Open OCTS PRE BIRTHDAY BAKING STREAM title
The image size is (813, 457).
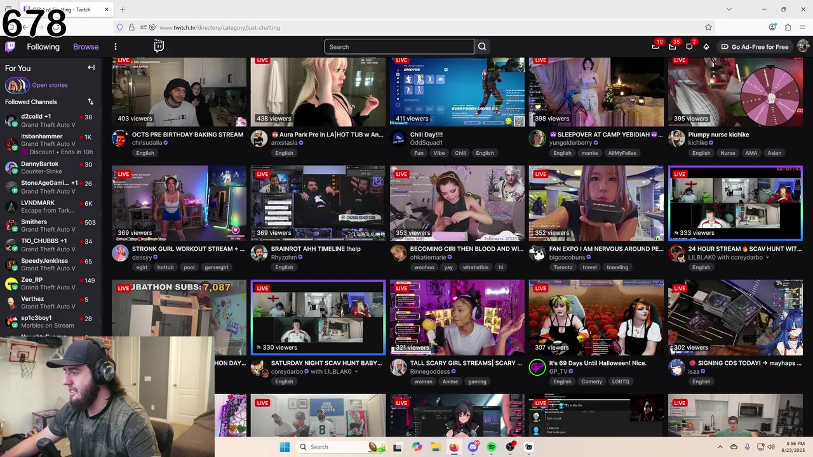coord(187,135)
